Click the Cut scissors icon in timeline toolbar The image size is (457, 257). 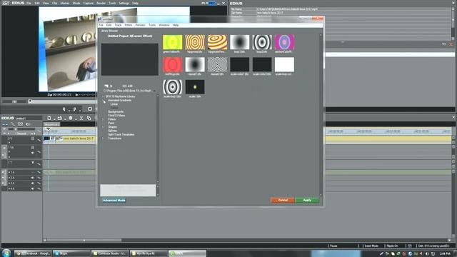click(81, 118)
